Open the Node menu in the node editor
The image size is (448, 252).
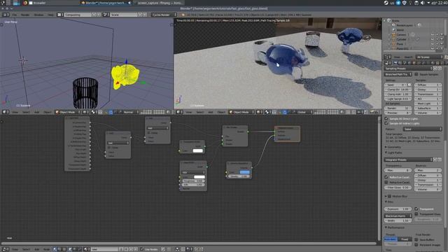pos(46,249)
